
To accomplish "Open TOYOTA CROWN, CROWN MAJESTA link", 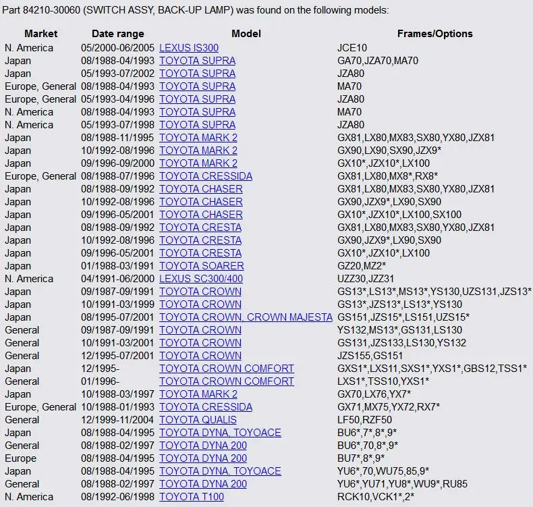I will 246,317.
